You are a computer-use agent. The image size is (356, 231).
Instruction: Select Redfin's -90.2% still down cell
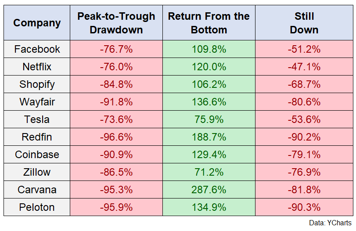click(x=304, y=137)
